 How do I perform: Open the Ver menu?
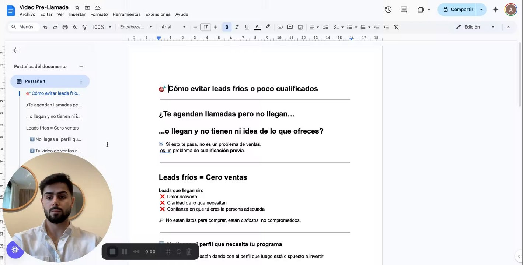pyautogui.click(x=61, y=14)
